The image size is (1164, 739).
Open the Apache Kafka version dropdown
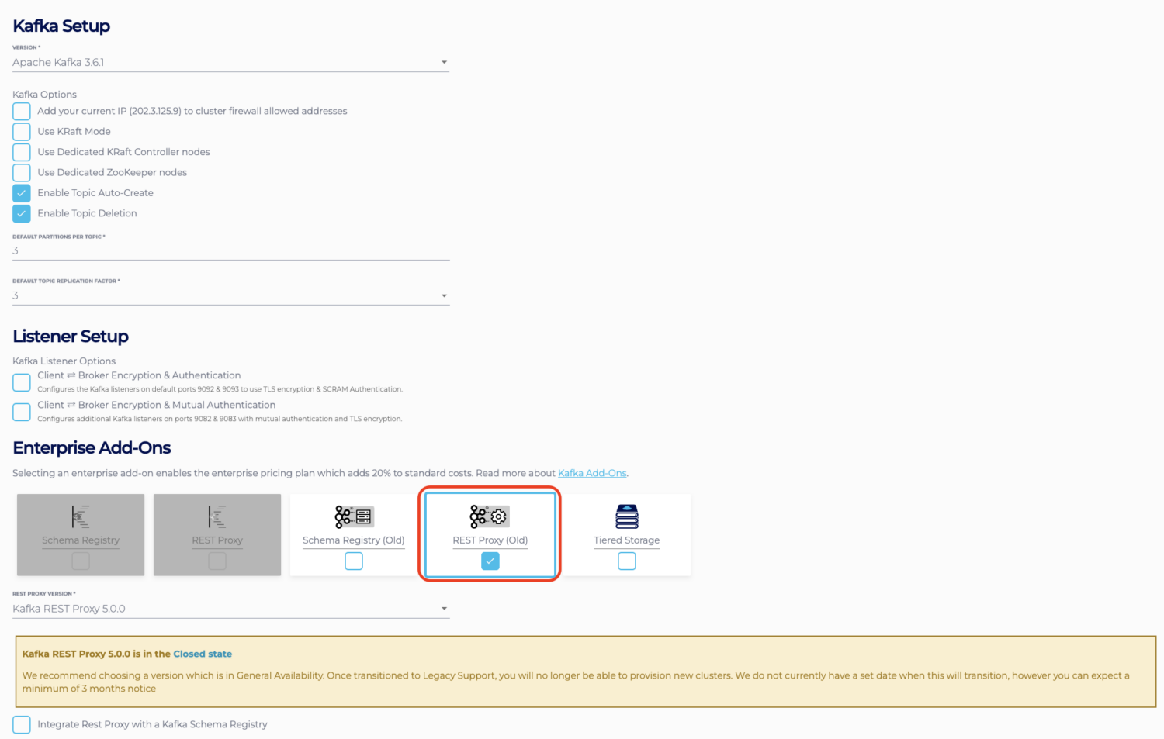click(444, 61)
